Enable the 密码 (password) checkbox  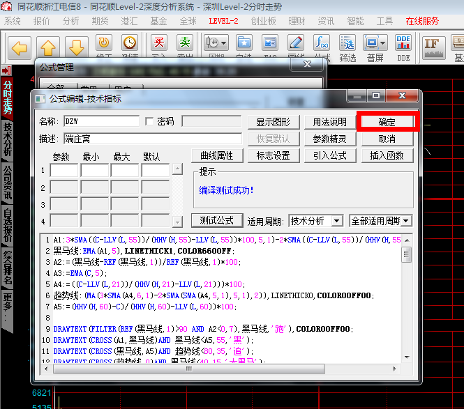pyautogui.click(x=149, y=121)
